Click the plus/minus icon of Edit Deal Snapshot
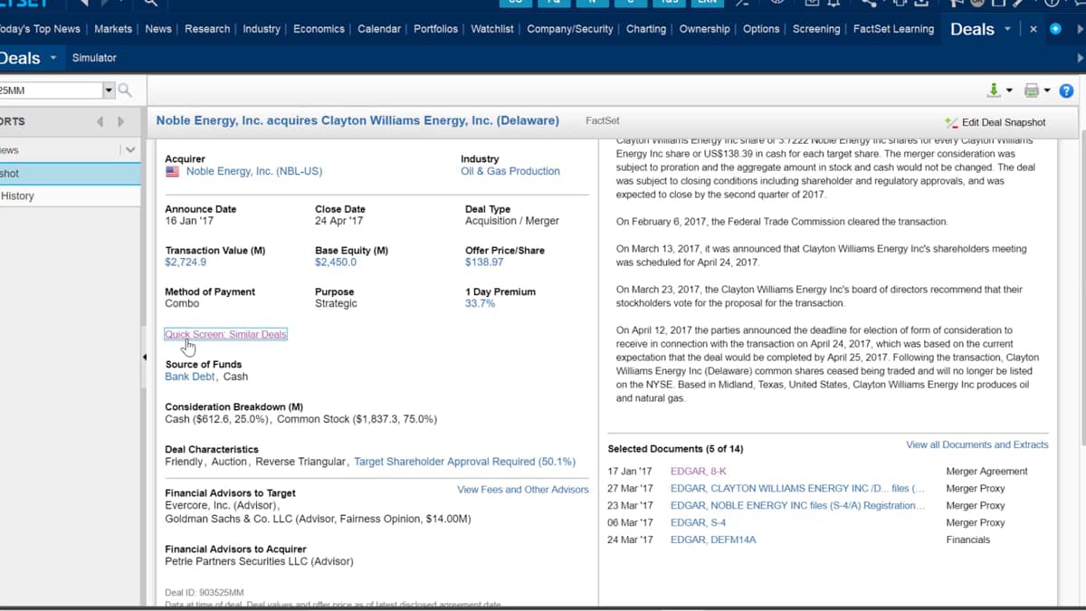 [950, 122]
